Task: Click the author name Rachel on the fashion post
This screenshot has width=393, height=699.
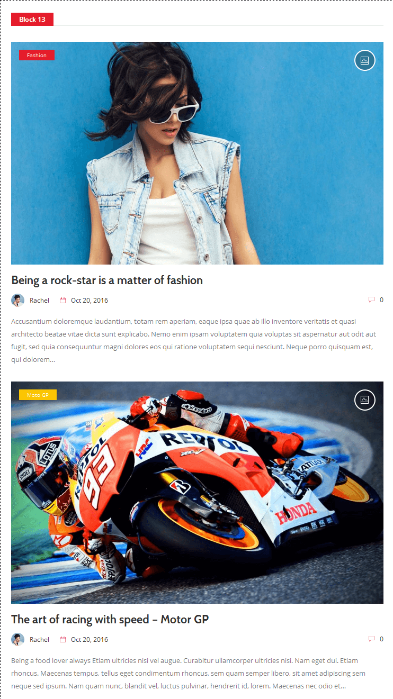Action: pyautogui.click(x=39, y=301)
